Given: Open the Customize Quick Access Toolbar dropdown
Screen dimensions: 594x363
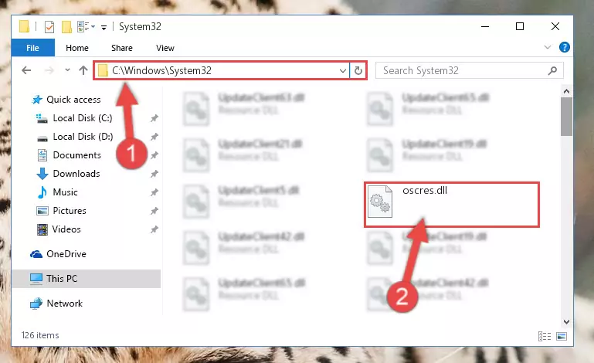Looking at the screenshot, I should point(104,27).
